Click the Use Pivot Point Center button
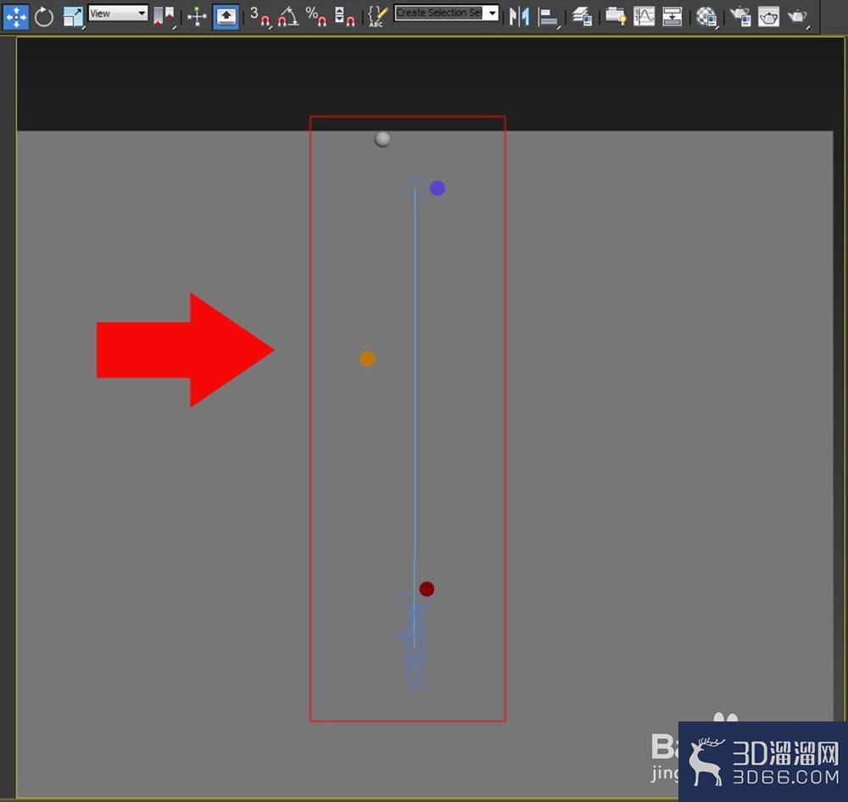The height and width of the screenshot is (802, 848). point(164,17)
